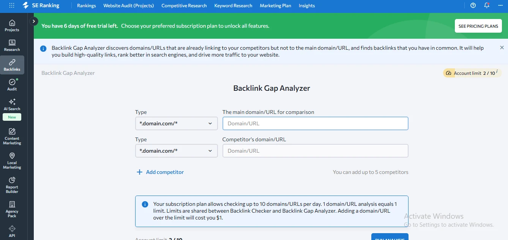Open Local Marketing in the sidebar
Screen dimensions: 508x240
12,161
